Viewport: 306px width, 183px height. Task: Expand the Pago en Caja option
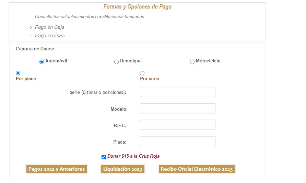tap(49, 27)
